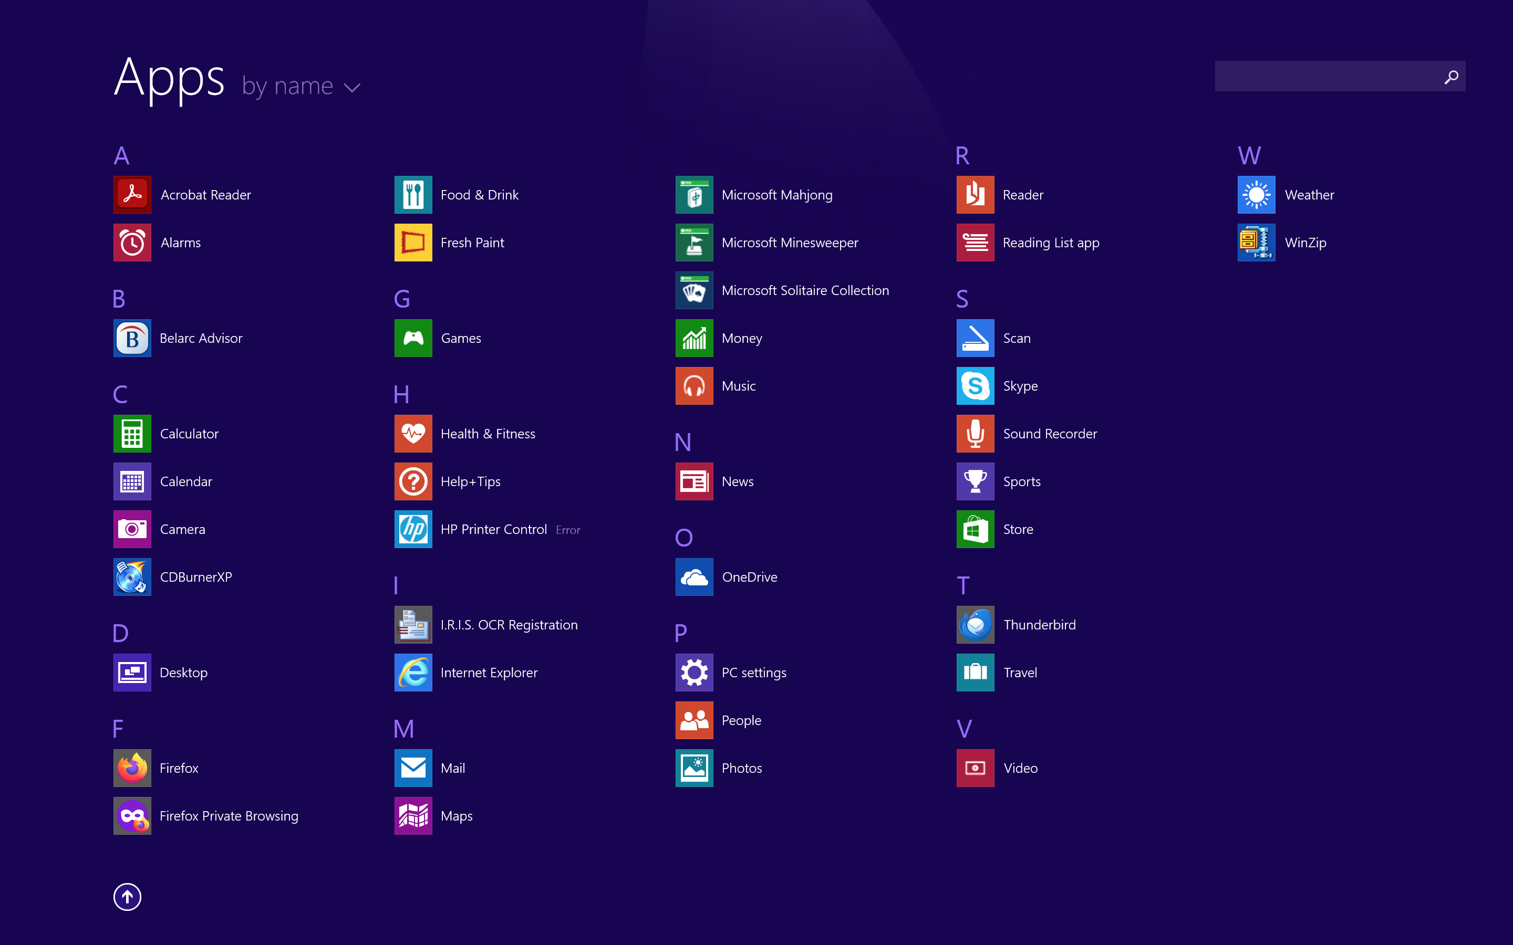Launch I.R.I.S. OCR Registration icon
The height and width of the screenshot is (945, 1513).
click(x=413, y=625)
